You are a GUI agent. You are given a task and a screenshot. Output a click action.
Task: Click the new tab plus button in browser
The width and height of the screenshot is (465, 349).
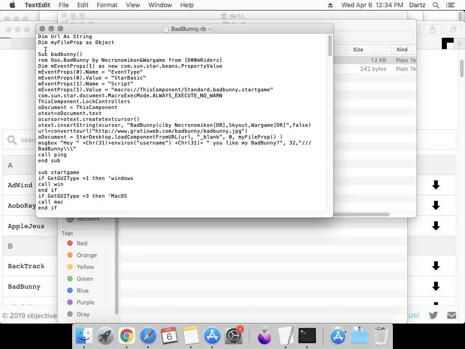pos(460,44)
